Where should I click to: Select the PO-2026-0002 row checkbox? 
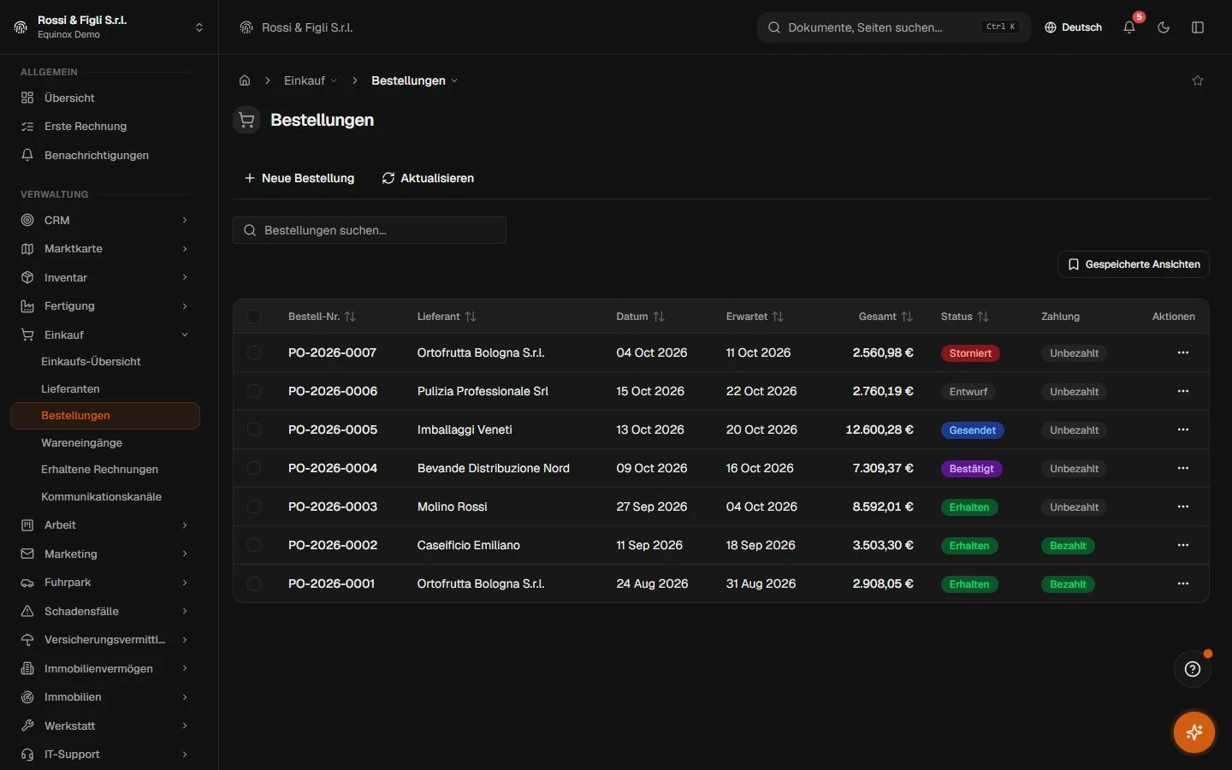(254, 545)
